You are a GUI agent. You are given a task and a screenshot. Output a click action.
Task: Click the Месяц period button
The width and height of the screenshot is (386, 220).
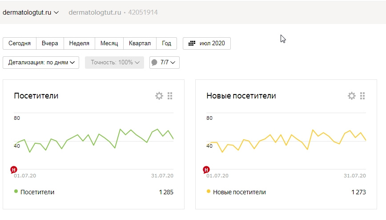point(109,43)
